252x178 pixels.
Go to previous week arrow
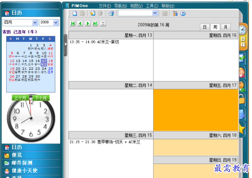click(80, 24)
